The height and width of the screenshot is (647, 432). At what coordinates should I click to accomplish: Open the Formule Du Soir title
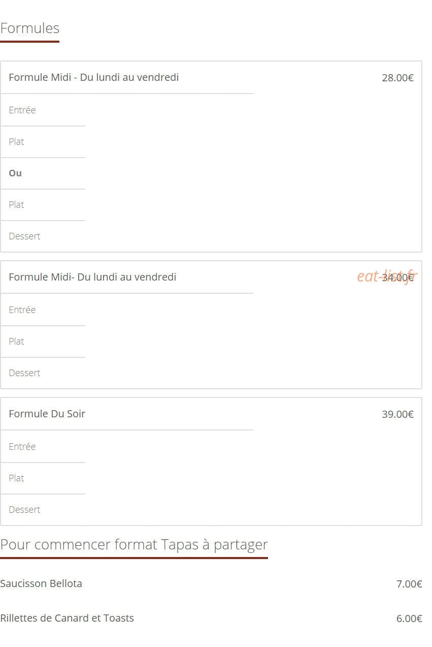tap(47, 414)
